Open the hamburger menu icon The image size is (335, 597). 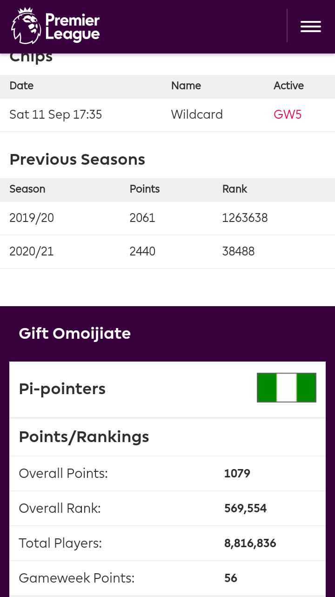point(311,27)
